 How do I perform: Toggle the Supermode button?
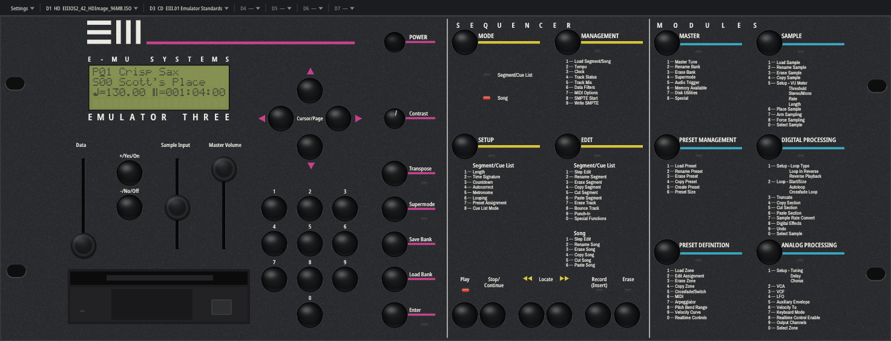pos(395,209)
